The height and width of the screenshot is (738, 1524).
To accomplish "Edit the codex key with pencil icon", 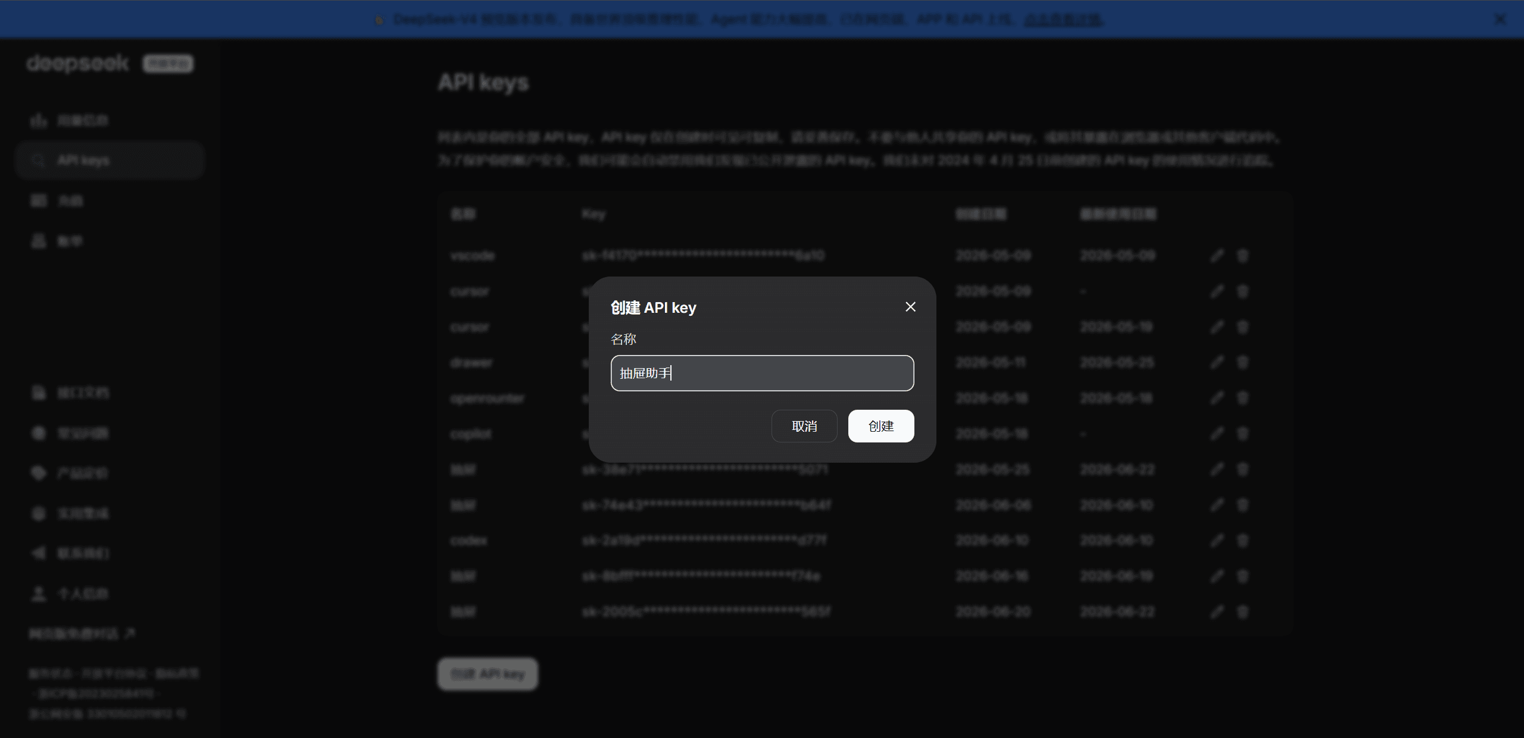I will coord(1217,541).
